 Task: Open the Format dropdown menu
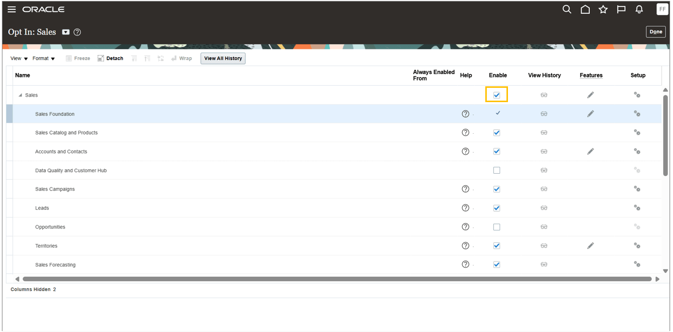[43, 58]
